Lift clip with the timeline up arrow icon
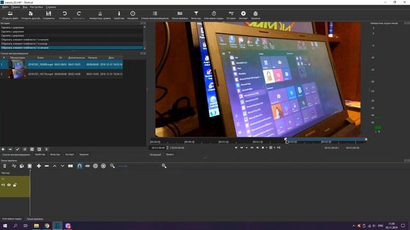Image resolution: width=410 pixels, height=230 pixels. click(54, 166)
